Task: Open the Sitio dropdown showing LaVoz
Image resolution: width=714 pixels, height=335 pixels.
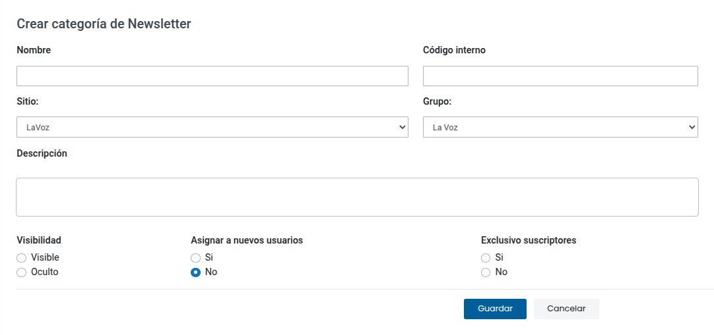Action: pos(212,127)
